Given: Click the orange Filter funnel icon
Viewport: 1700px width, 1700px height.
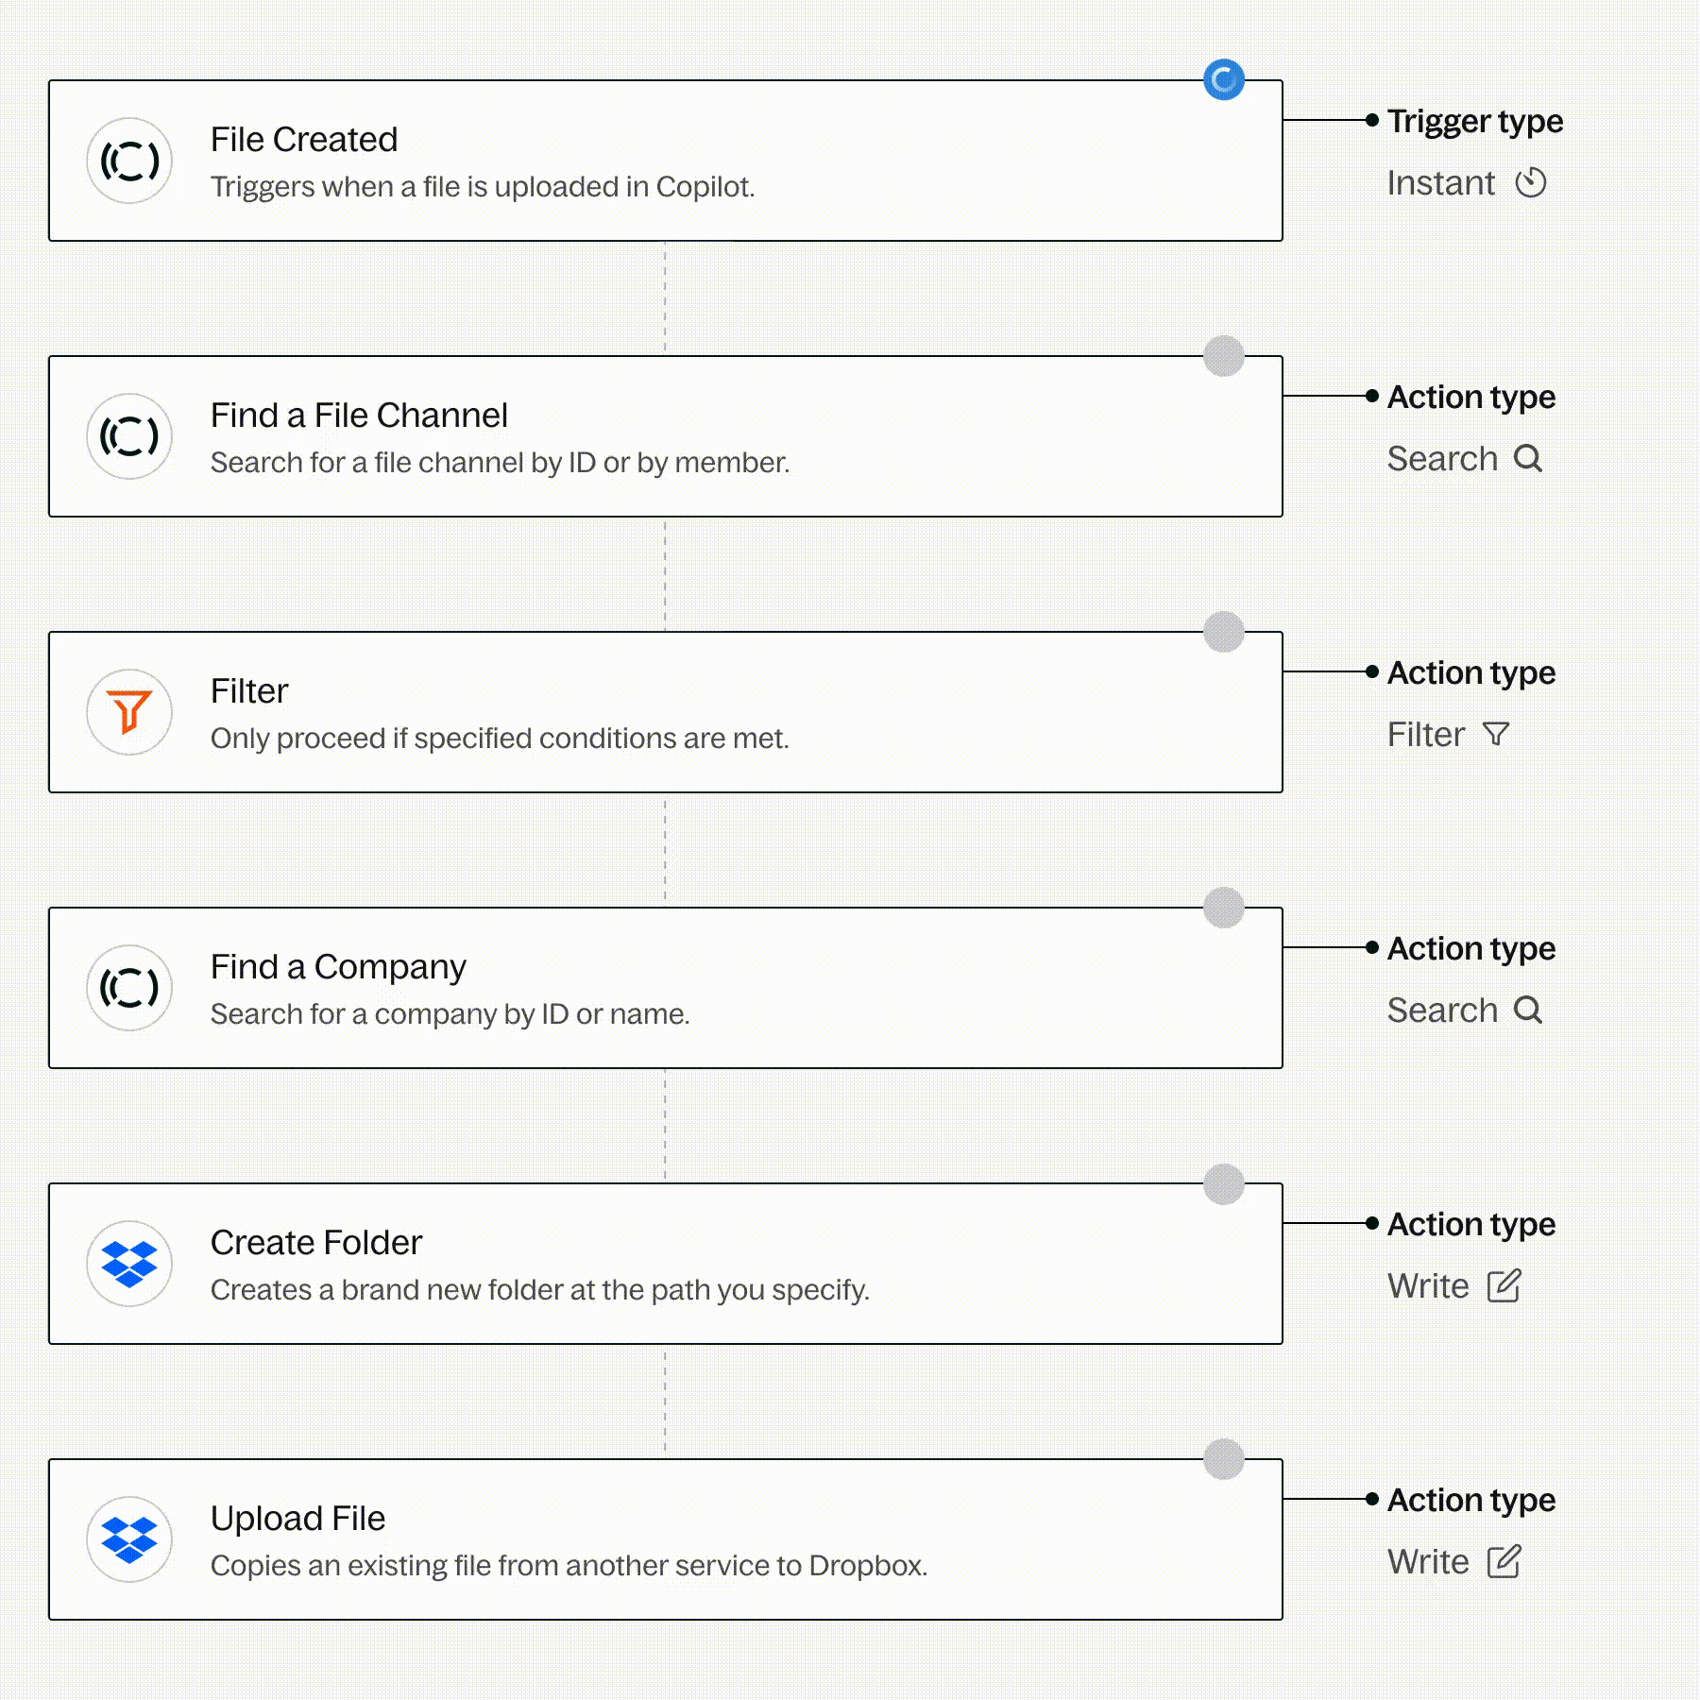Looking at the screenshot, I should pos(129,712).
